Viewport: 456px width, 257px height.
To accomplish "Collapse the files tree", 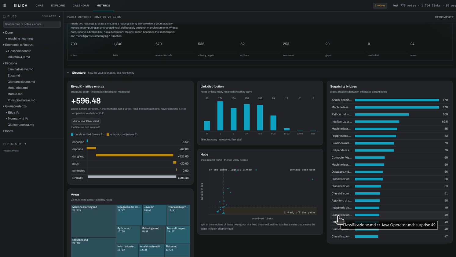I will (49, 16).
